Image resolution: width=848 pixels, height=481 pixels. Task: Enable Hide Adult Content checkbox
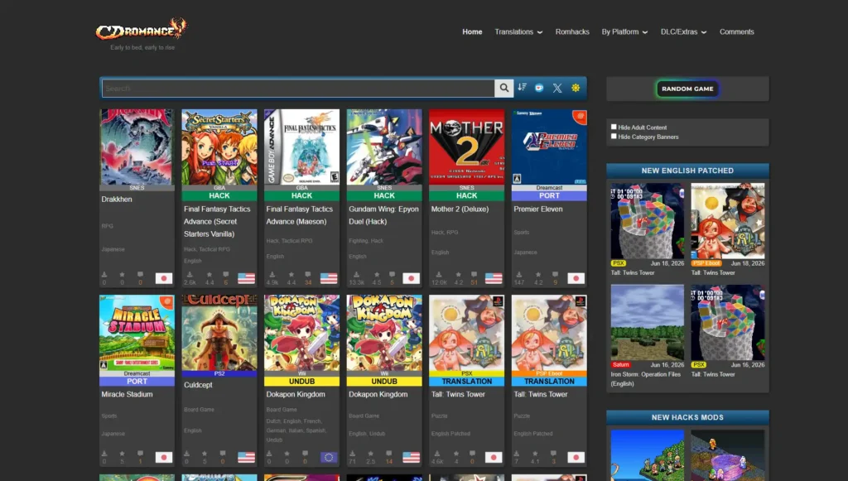click(614, 127)
